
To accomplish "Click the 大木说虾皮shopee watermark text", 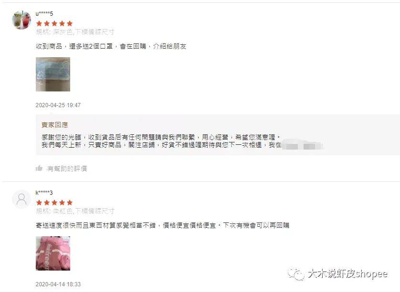I will point(347,274).
